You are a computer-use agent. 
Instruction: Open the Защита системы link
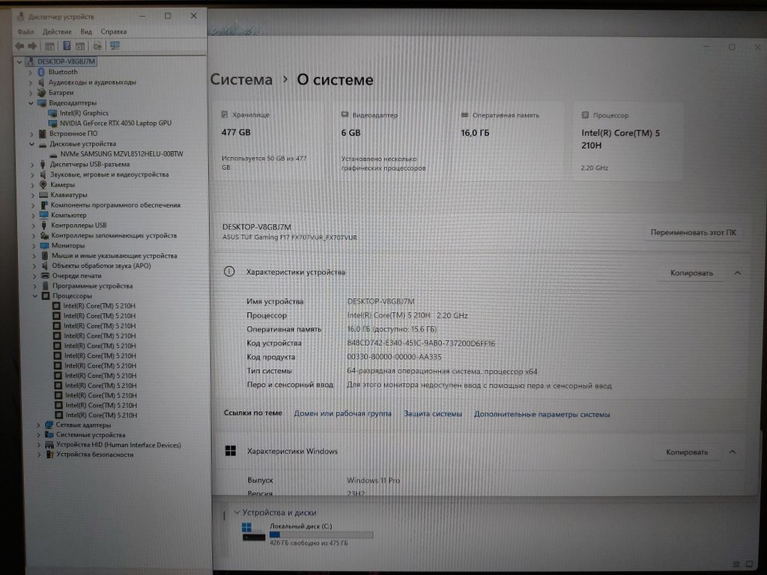(x=433, y=414)
